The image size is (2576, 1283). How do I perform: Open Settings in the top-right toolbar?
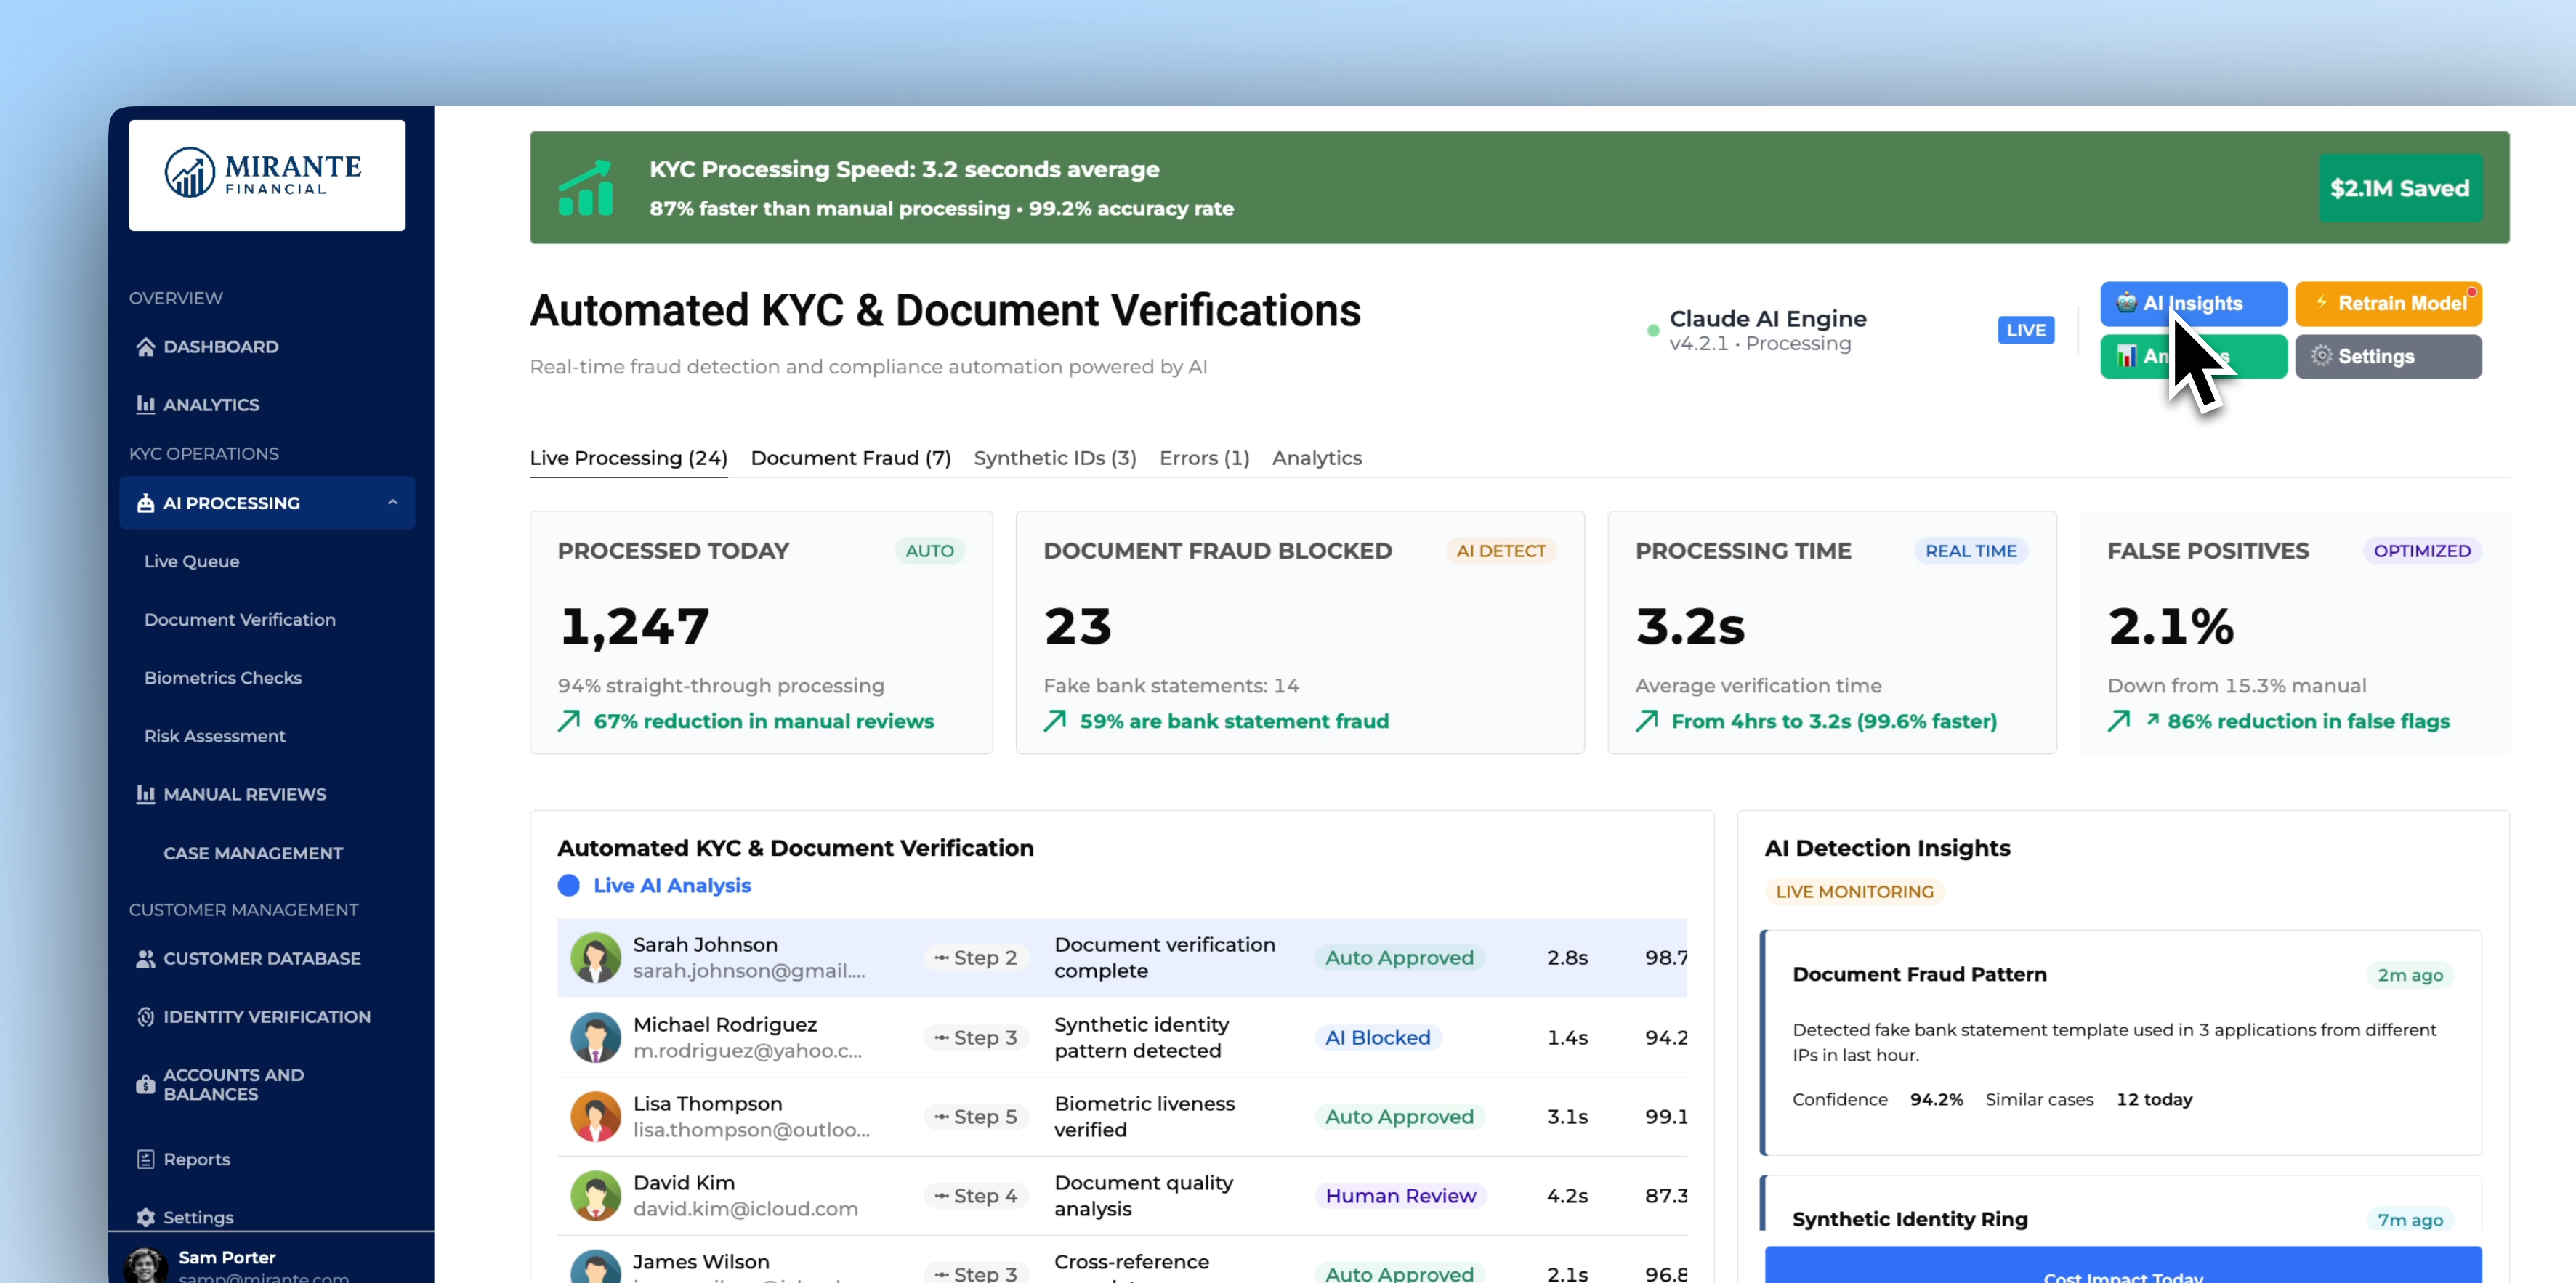point(2388,356)
